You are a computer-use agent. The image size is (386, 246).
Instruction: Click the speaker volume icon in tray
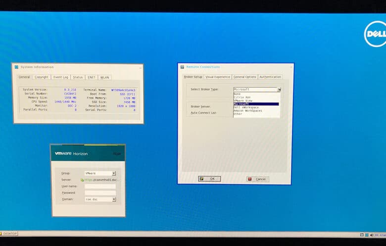(x=372, y=235)
